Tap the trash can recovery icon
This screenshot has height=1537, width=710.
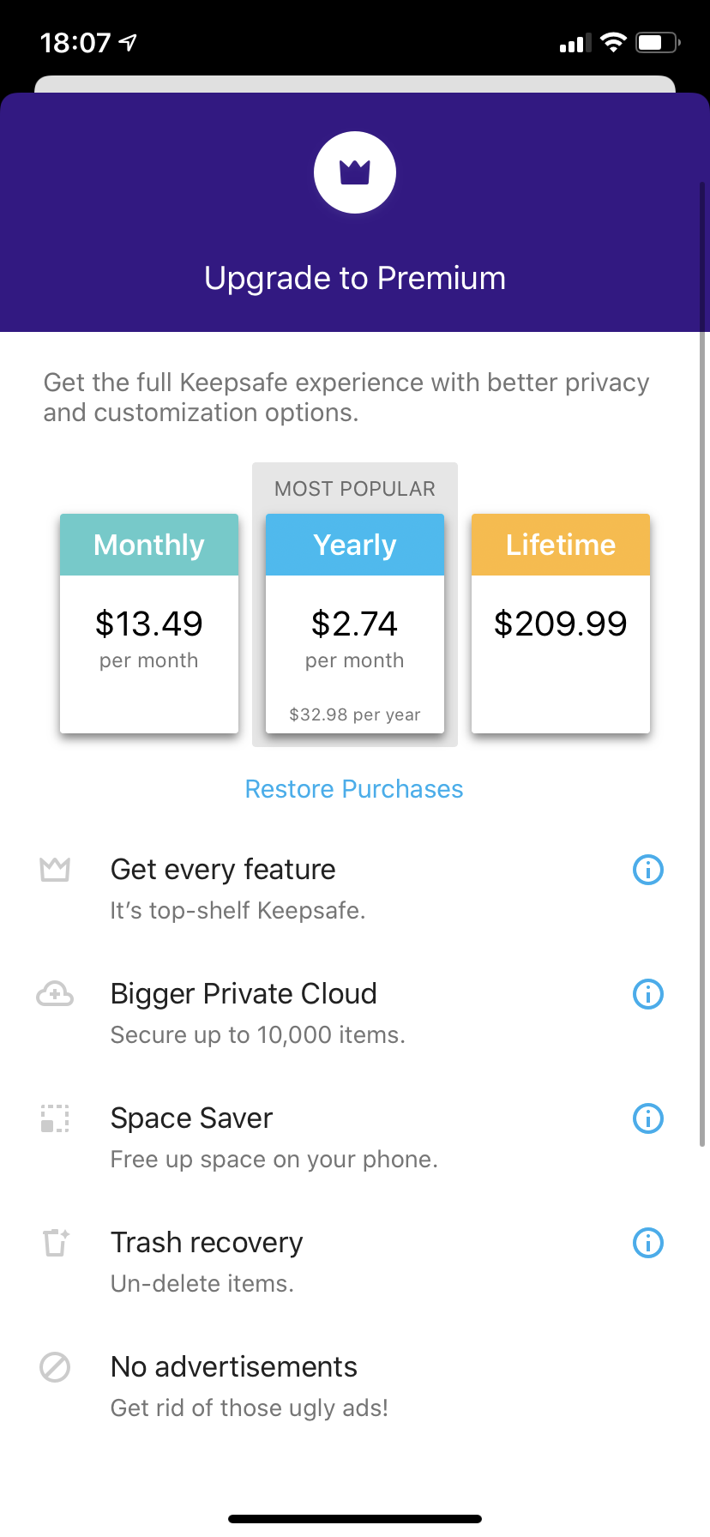click(56, 1242)
